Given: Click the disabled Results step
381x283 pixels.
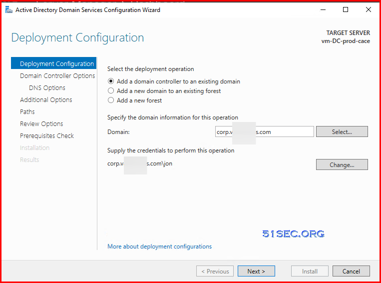Looking at the screenshot, I should [29, 159].
